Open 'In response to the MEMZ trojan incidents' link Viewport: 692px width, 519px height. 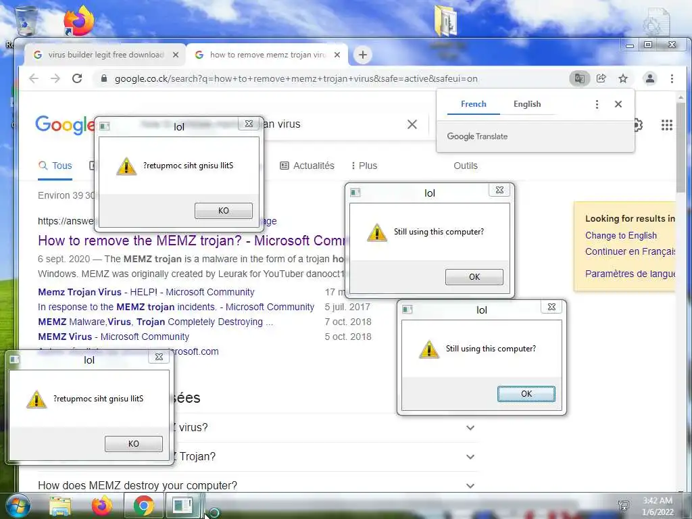coord(176,307)
